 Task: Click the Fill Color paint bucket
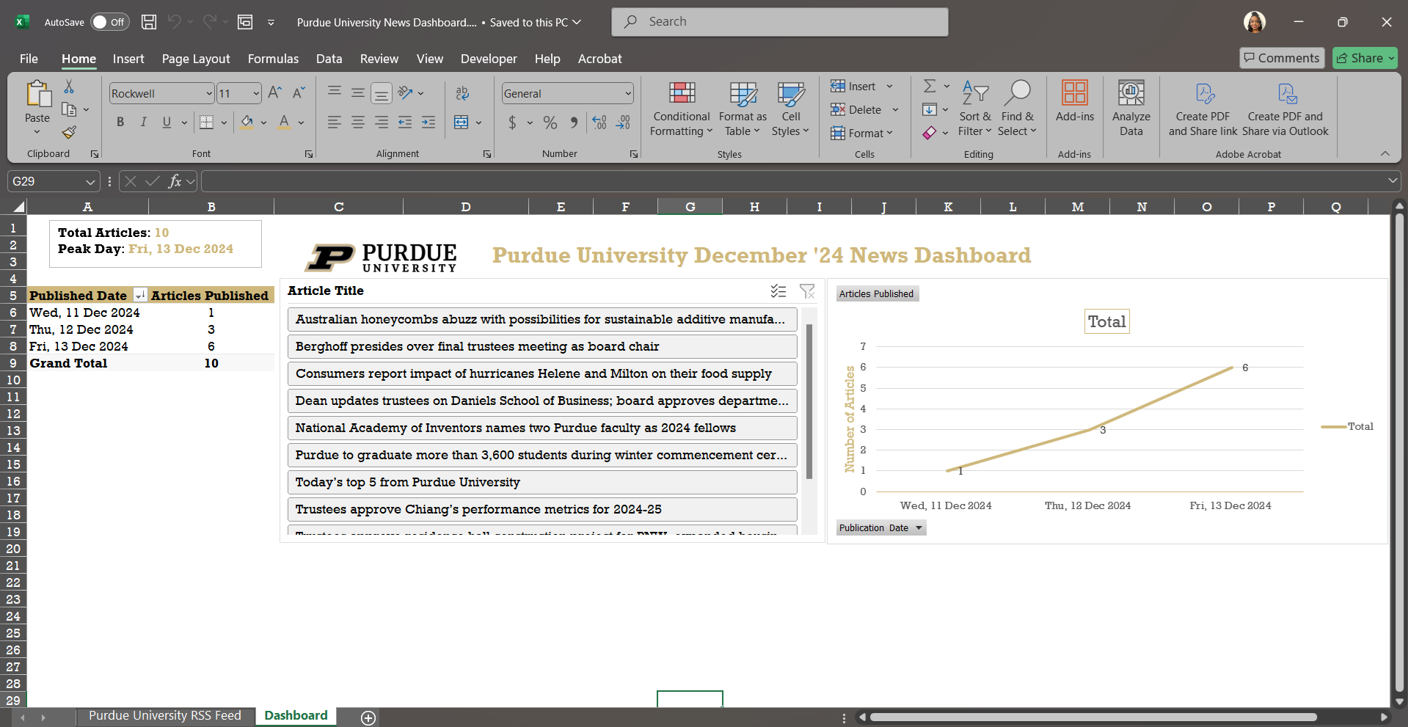247,123
